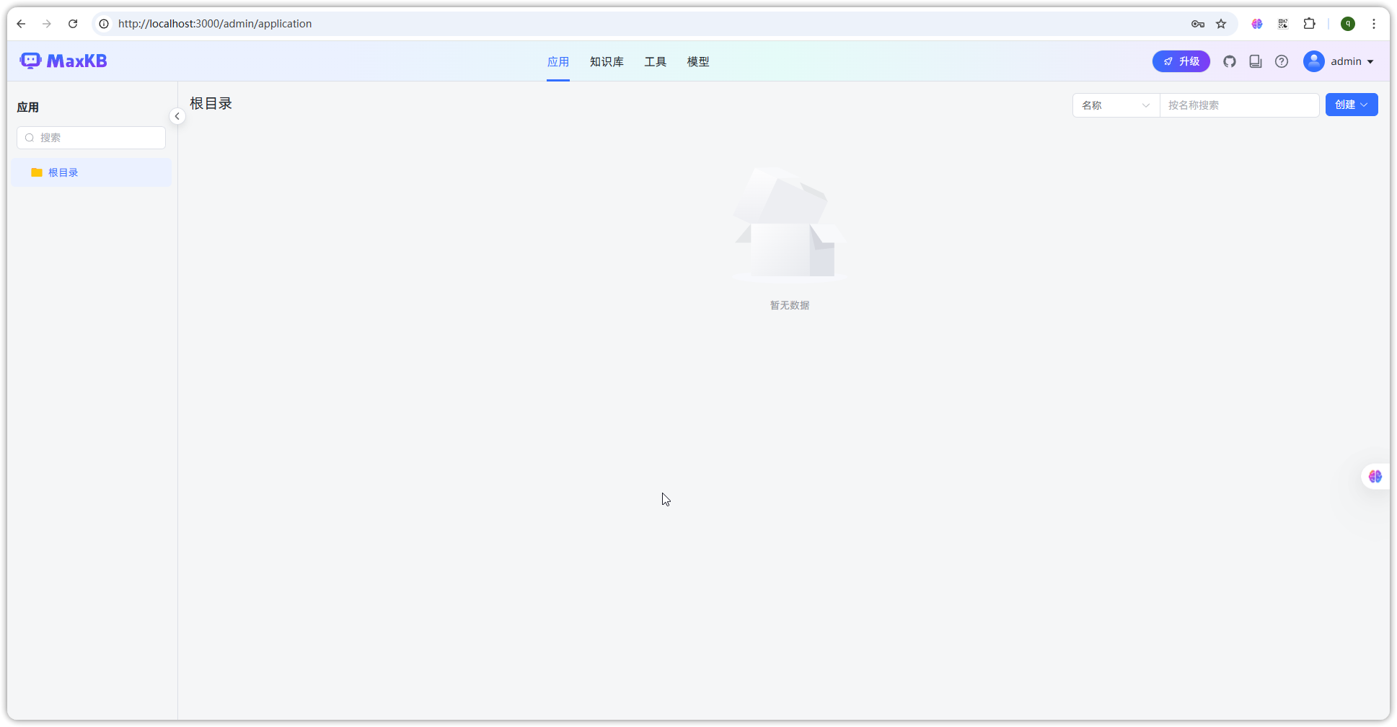Click the screen/monitor icon in header
This screenshot has height=727, width=1397.
point(1256,61)
